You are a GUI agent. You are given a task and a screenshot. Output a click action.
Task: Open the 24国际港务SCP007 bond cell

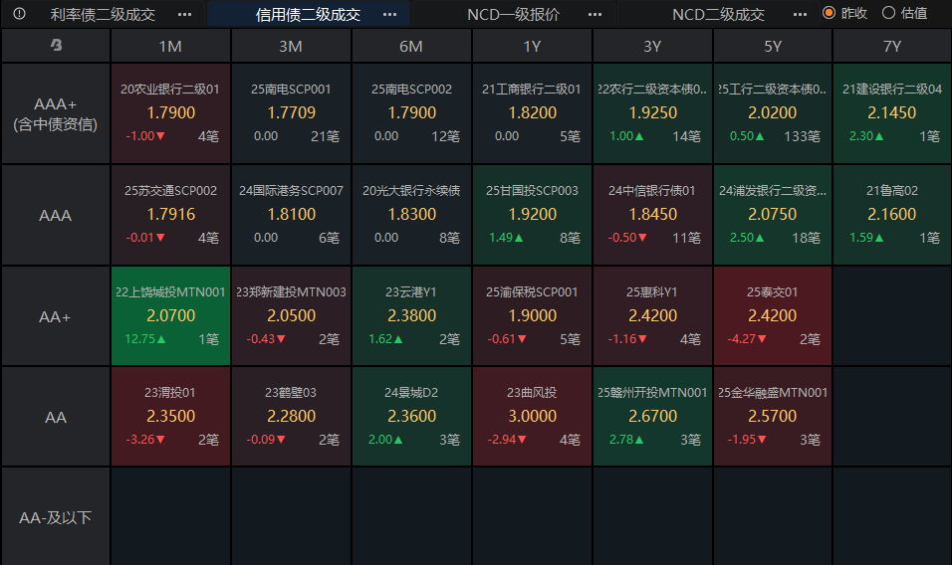pos(291,215)
